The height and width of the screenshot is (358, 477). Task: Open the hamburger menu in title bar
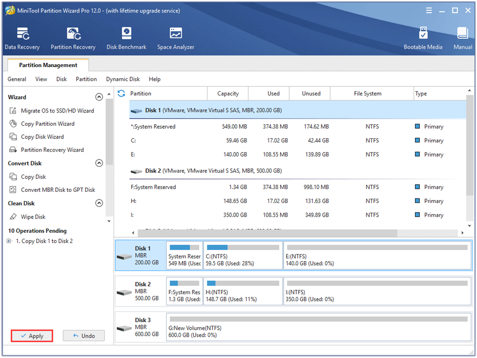(429, 11)
